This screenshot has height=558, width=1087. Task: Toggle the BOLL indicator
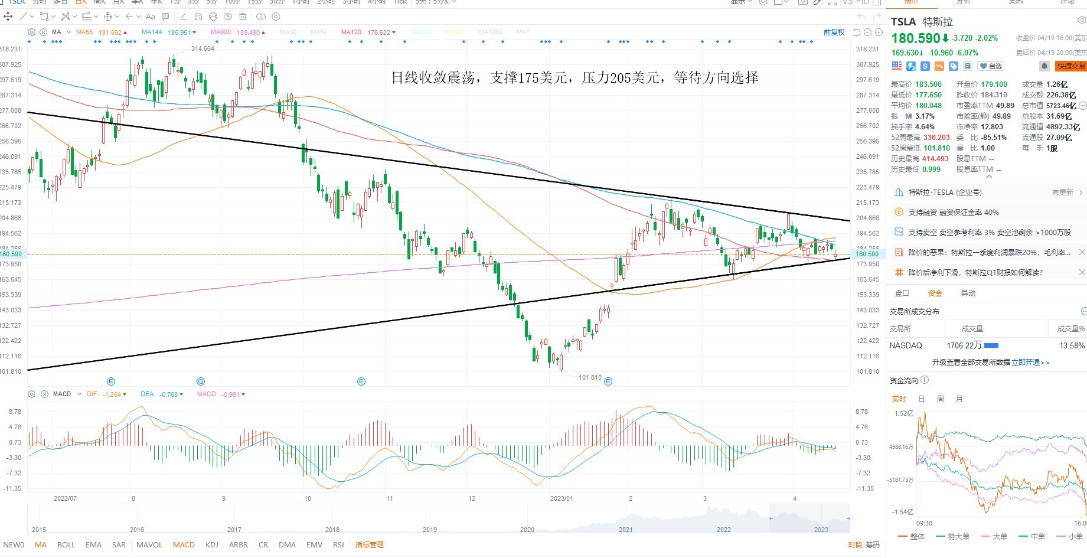point(66,545)
